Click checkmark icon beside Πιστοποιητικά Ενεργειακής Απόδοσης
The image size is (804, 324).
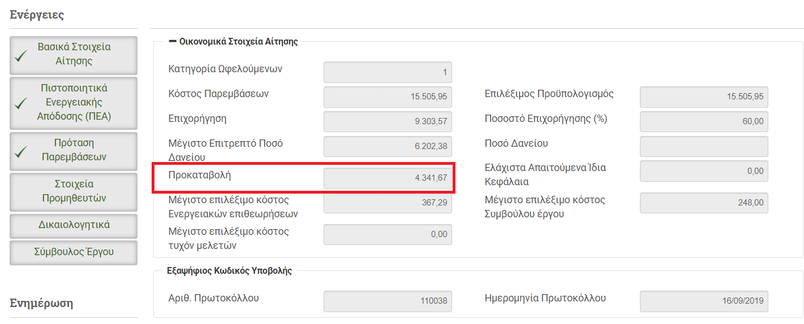pos(22,103)
